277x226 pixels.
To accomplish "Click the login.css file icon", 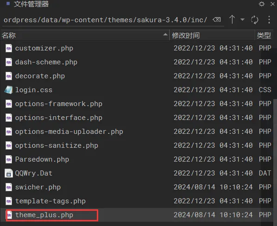I will click(8, 90).
